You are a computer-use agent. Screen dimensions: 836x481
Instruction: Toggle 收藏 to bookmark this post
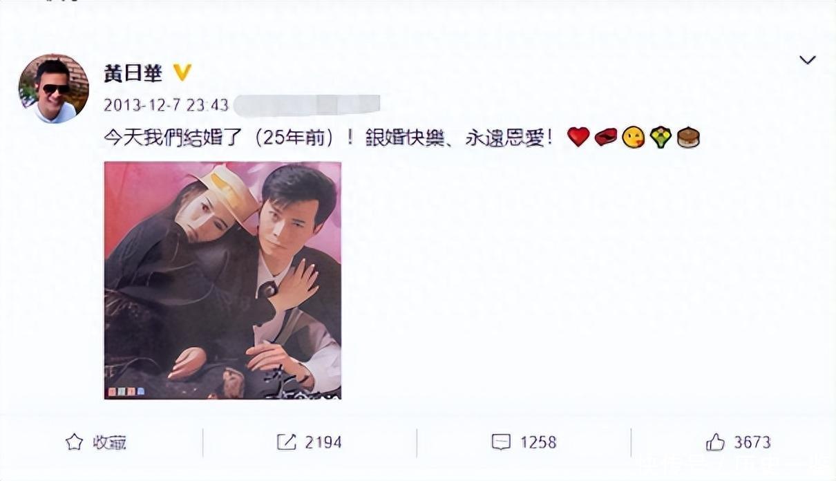click(x=95, y=442)
